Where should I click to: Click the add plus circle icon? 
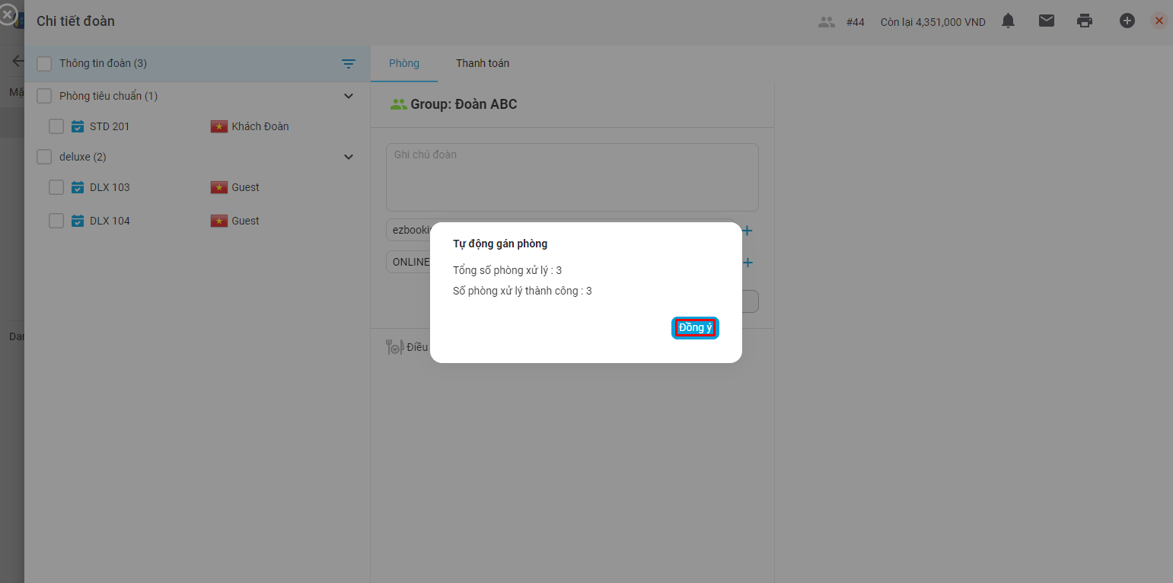coord(1127,21)
